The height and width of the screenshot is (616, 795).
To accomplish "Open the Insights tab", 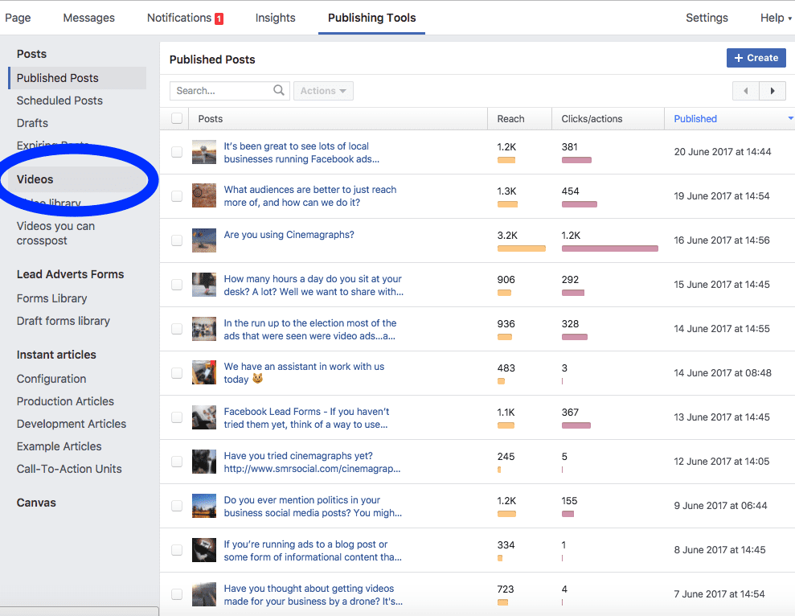I will point(275,18).
